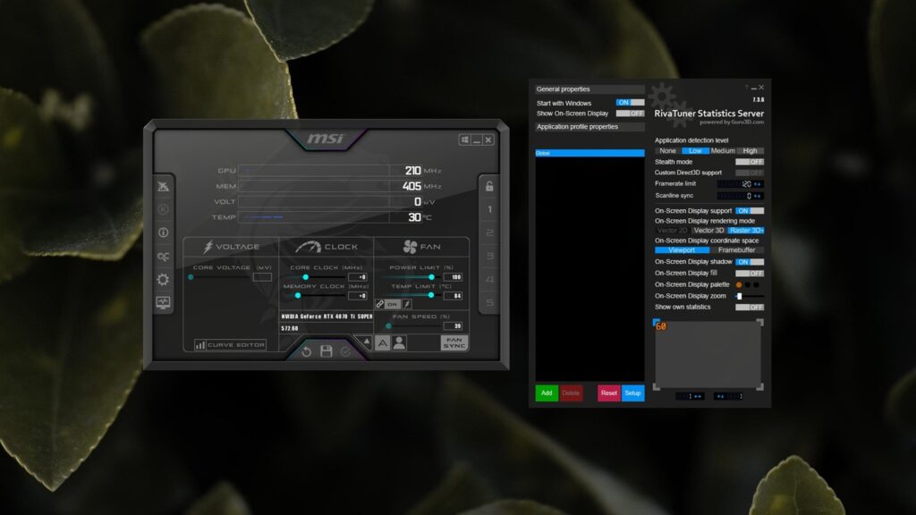Toggle On-Screen Display shadow switch
The image size is (916, 515).
[750, 262]
